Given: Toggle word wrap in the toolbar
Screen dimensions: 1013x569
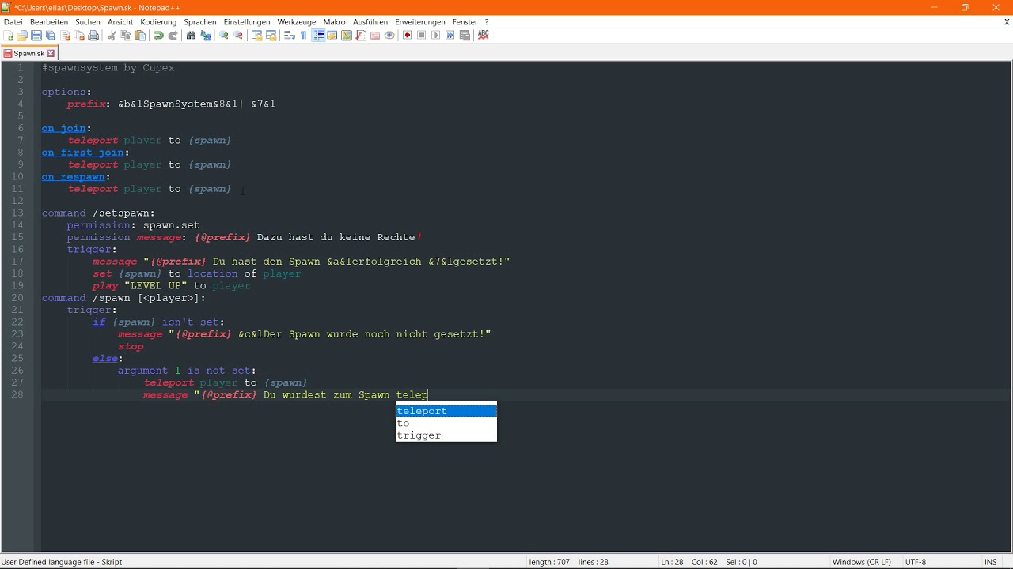Looking at the screenshot, I should pyautogui.click(x=290, y=36).
